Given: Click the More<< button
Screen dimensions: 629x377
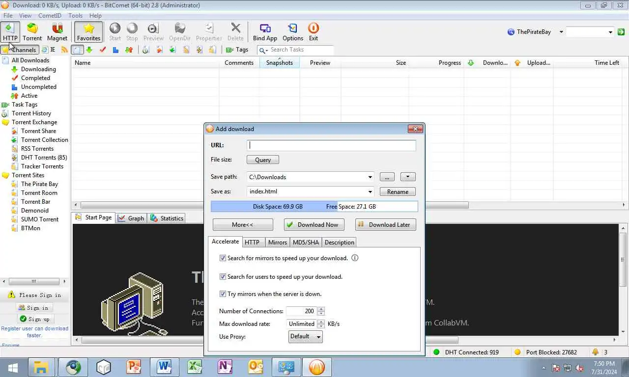Looking at the screenshot, I should (x=243, y=225).
